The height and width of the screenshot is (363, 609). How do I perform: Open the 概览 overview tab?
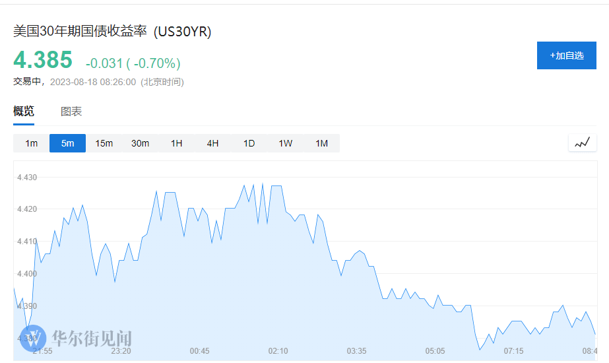(x=24, y=112)
